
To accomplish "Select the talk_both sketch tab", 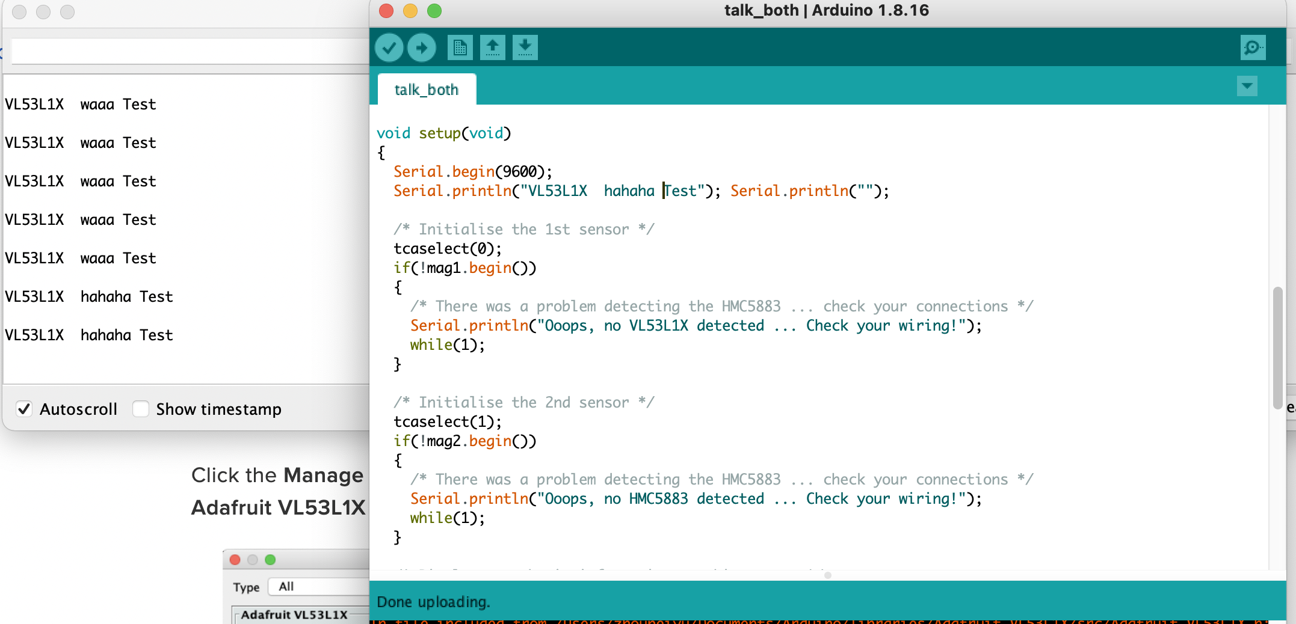I will 427,90.
